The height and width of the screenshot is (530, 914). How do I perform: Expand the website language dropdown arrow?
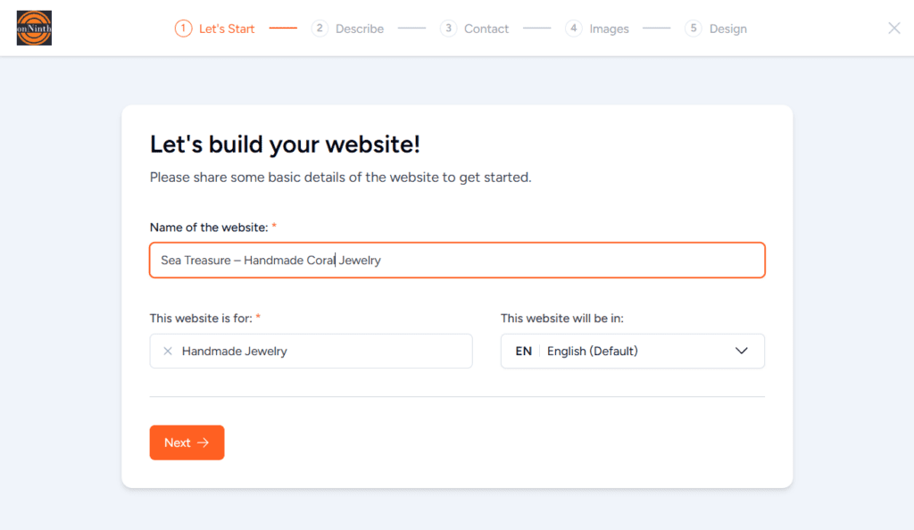click(741, 352)
